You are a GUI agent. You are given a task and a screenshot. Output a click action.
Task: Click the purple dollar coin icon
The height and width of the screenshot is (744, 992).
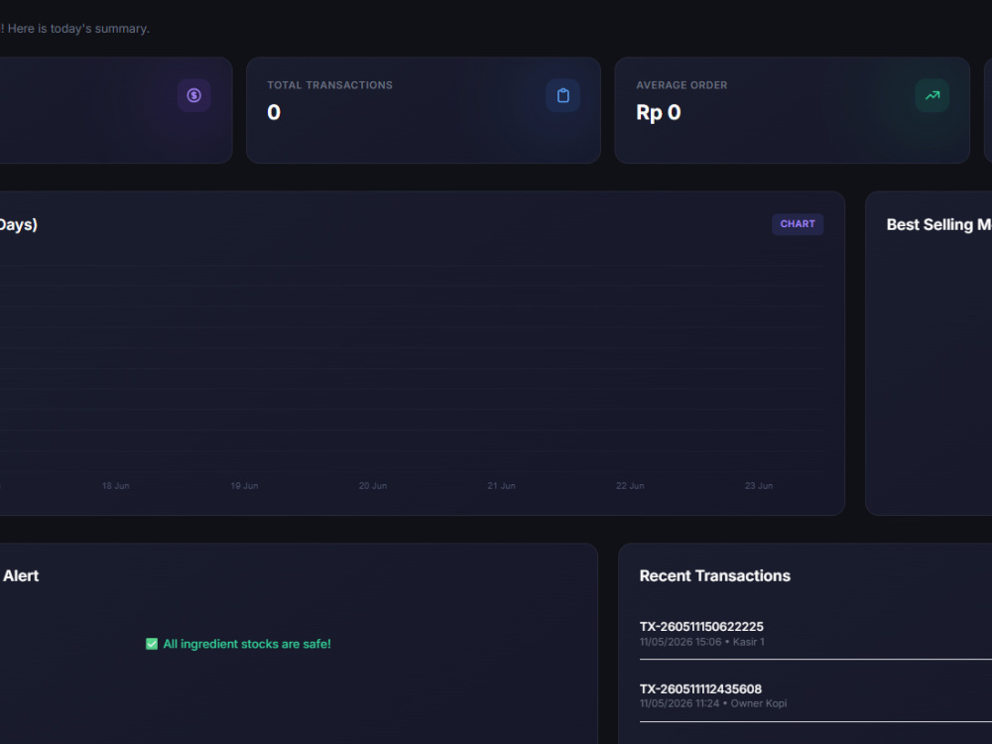coord(194,95)
